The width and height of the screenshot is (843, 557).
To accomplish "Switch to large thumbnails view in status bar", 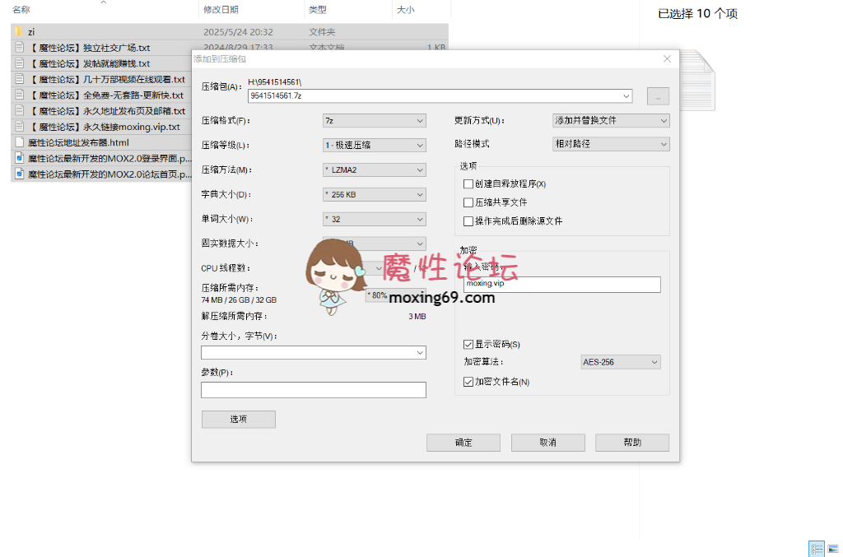I will 834,548.
